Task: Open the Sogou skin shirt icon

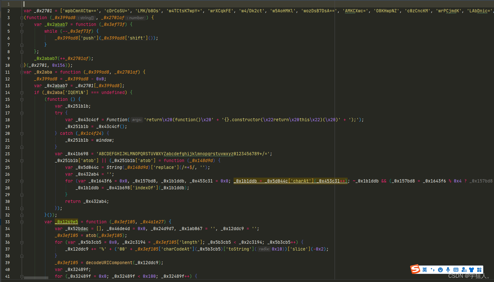Action: 472,270
